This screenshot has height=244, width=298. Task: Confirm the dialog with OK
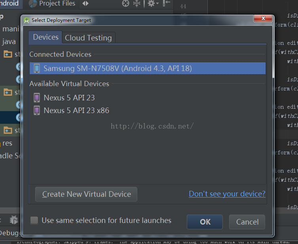point(205,222)
